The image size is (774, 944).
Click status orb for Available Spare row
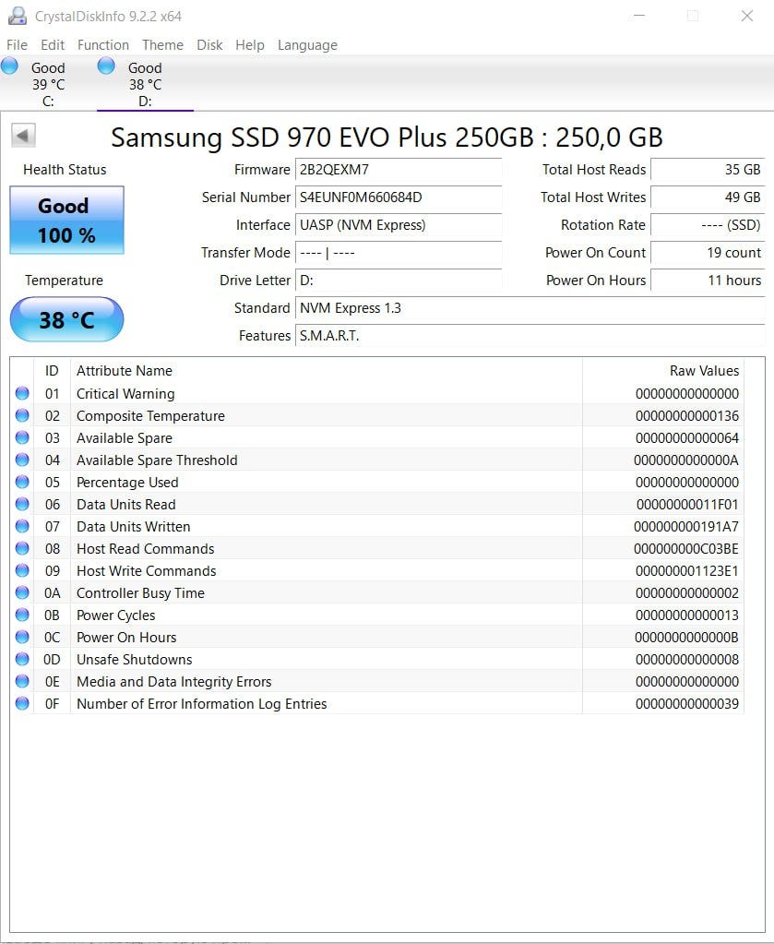(x=22, y=437)
